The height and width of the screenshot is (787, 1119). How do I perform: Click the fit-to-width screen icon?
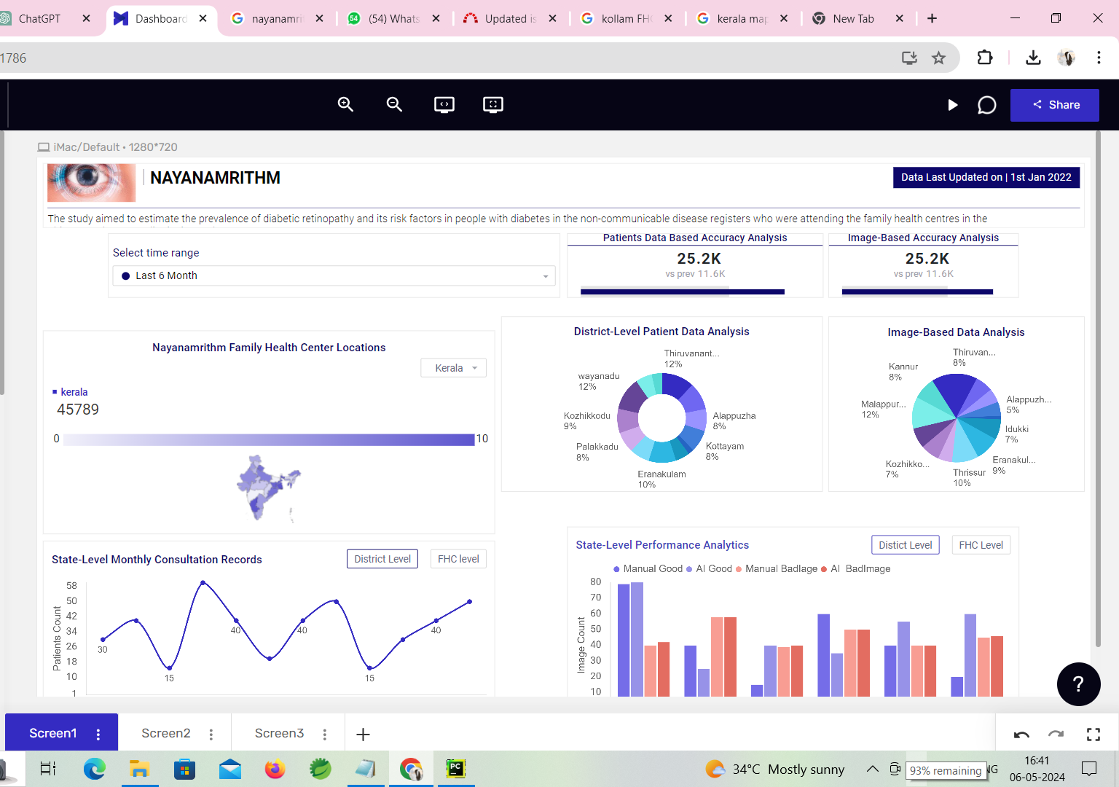444,105
